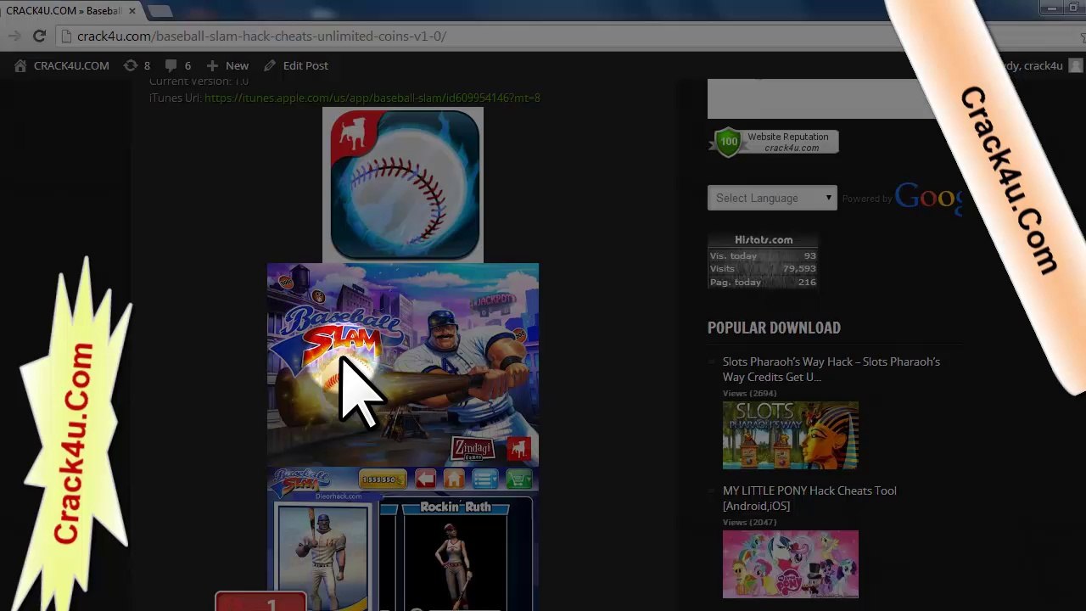Click the Baseball Slam batter banner image
Screen dimensions: 1086x611
coord(403,365)
